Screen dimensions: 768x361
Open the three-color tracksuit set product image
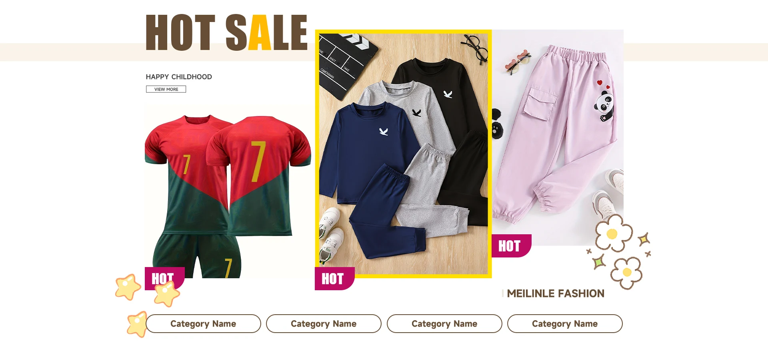pyautogui.click(x=403, y=154)
